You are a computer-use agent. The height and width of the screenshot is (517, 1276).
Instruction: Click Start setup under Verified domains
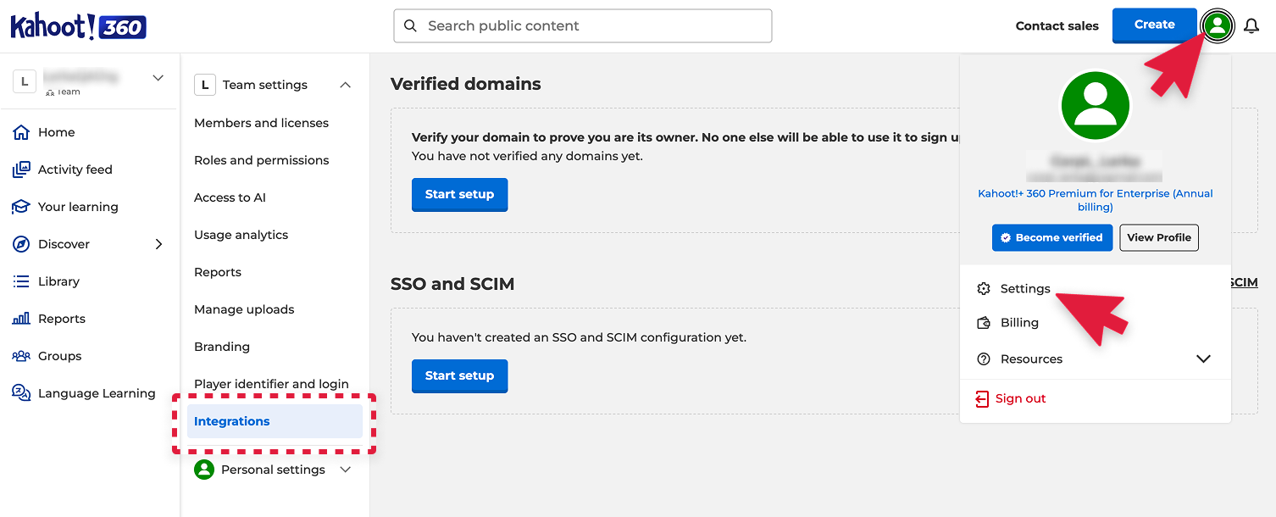459,194
